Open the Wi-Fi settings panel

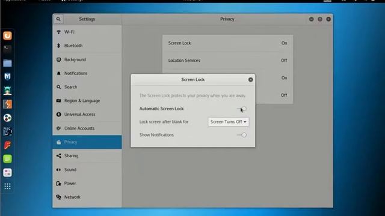click(x=87, y=32)
